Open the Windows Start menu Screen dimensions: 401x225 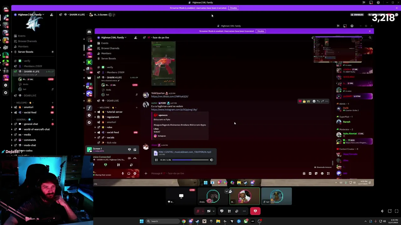pos(142,221)
